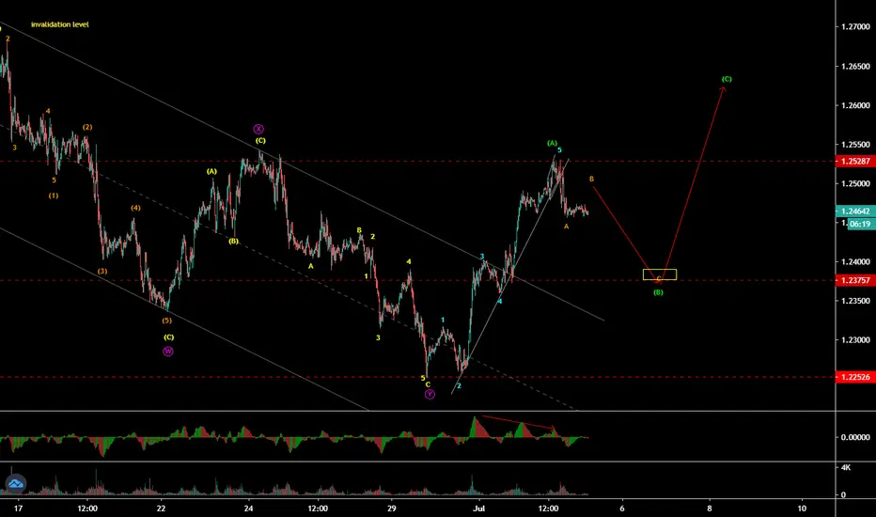This screenshot has width=876, height=517.
Task: Click the '24' date on time axis
Action: [249, 508]
